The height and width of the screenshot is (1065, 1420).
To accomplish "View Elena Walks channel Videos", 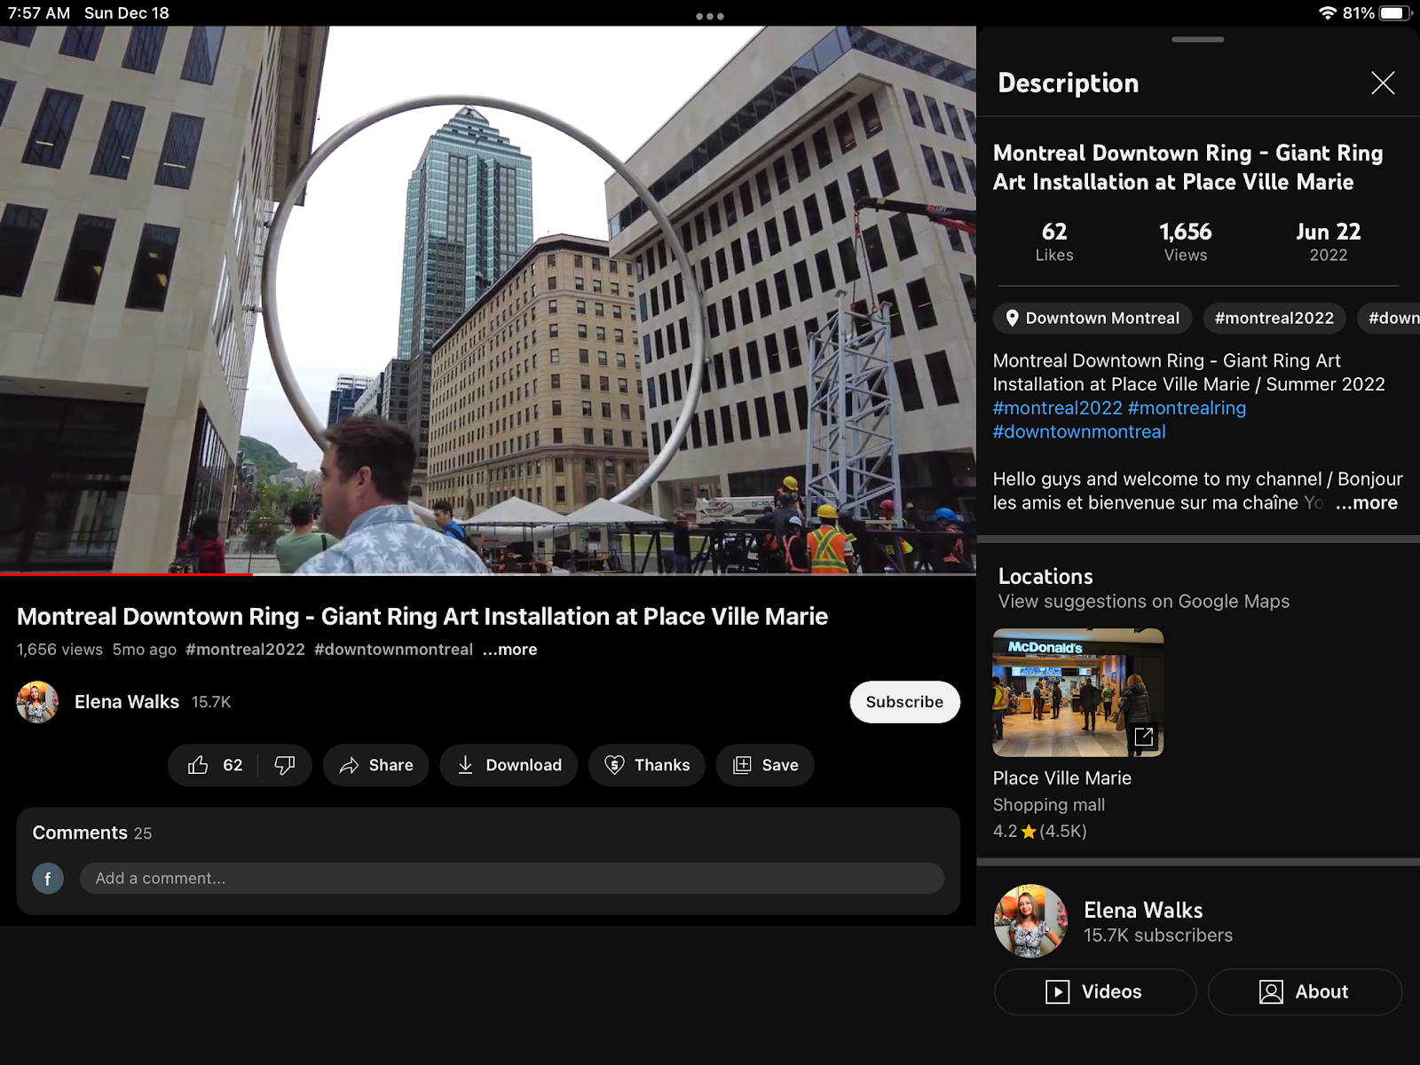I will pyautogui.click(x=1095, y=991).
